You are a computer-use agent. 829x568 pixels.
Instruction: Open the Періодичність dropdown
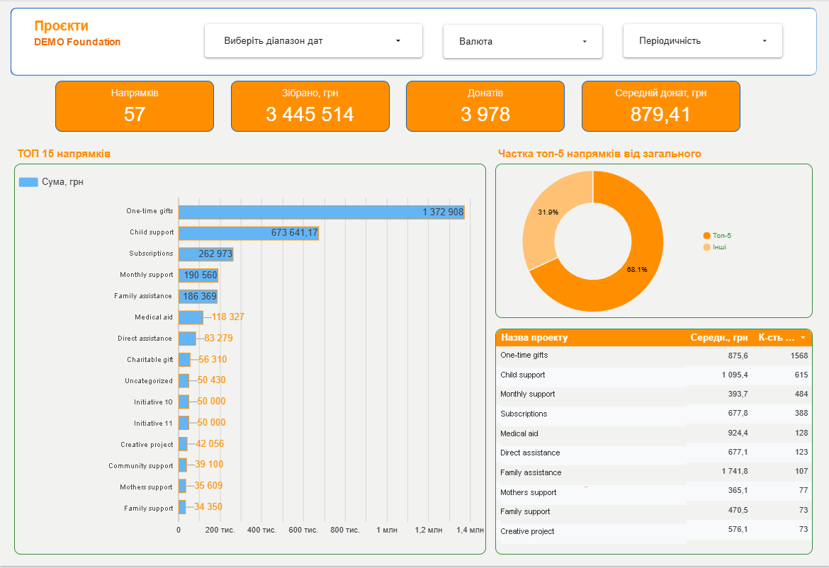702,40
